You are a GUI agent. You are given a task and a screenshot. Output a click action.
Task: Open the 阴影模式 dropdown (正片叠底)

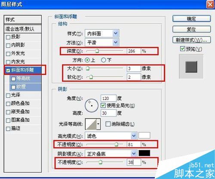tap(111, 154)
